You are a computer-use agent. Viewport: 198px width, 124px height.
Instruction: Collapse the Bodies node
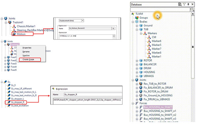pos(133,22)
